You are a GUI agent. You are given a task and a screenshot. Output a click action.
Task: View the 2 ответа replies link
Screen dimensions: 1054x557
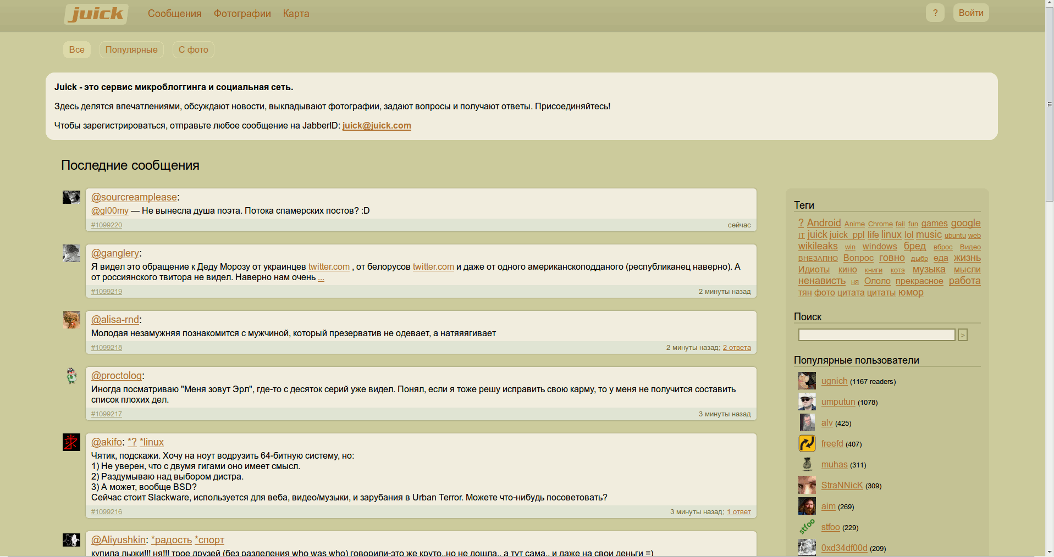[737, 348]
